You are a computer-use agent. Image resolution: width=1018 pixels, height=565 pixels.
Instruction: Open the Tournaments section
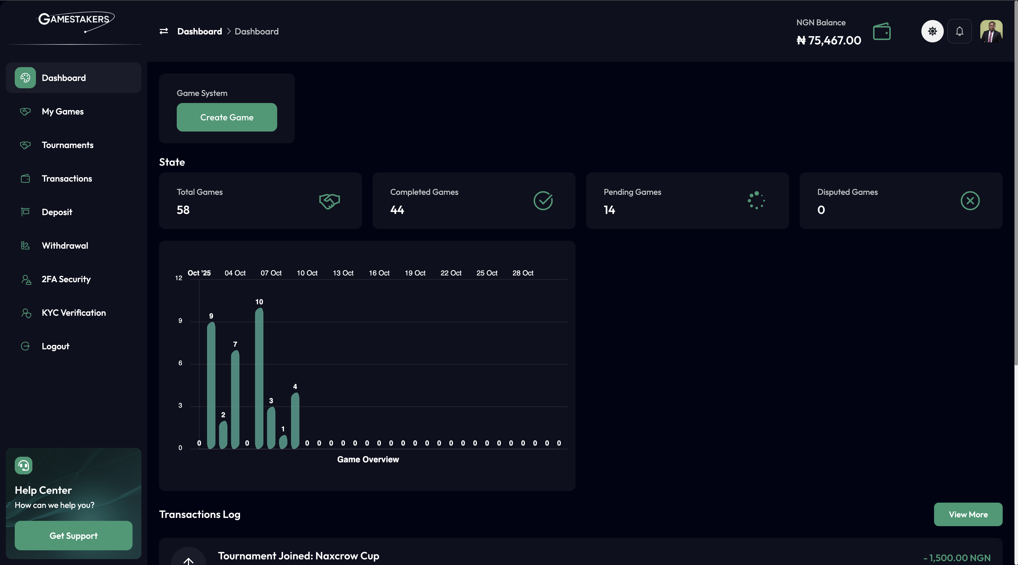point(67,145)
